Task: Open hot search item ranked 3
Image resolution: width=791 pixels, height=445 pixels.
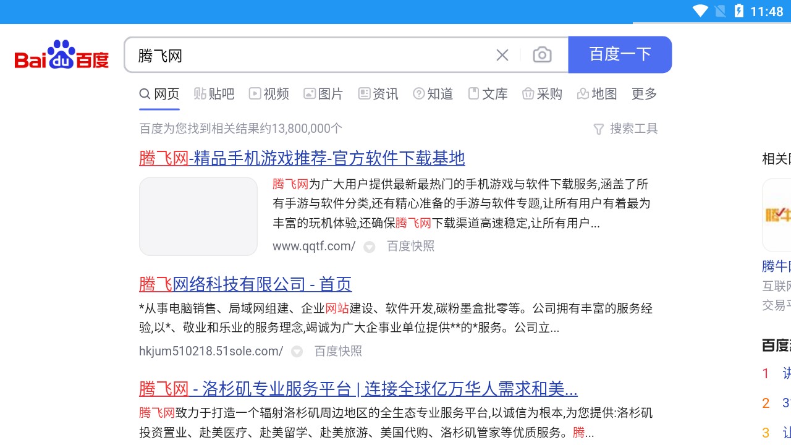Action: (777, 433)
